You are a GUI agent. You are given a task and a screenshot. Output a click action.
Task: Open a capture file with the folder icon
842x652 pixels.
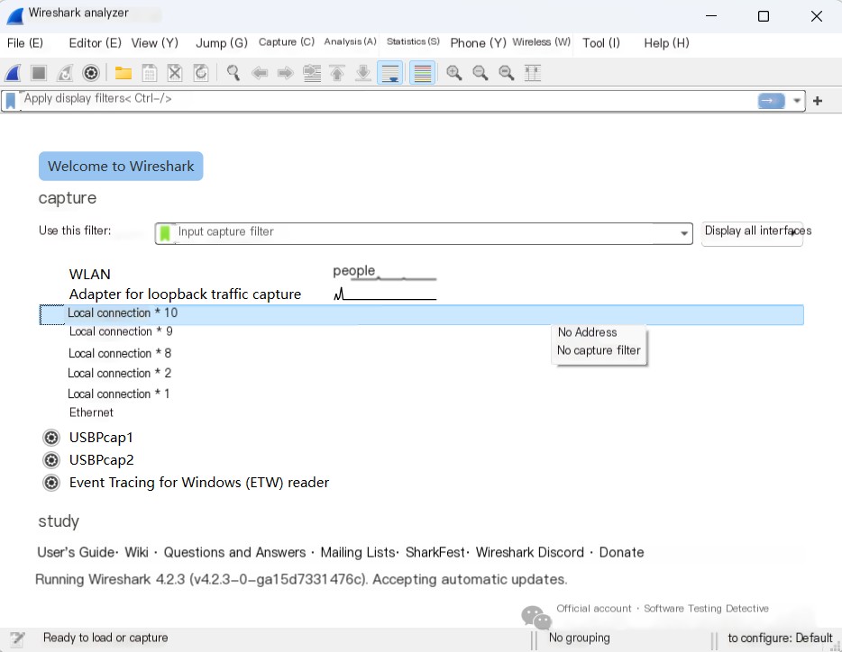pyautogui.click(x=123, y=72)
